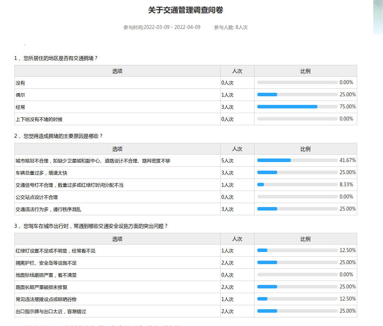Click the progress bar for 路面长期严重破损未修复
Image resolution: width=383 pixels, height=326 pixels.
tap(297, 287)
